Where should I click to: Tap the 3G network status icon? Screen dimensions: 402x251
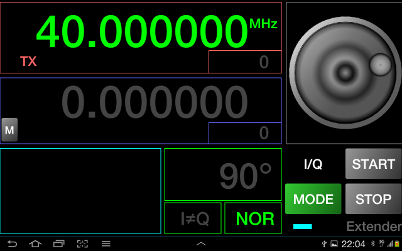[381, 243]
